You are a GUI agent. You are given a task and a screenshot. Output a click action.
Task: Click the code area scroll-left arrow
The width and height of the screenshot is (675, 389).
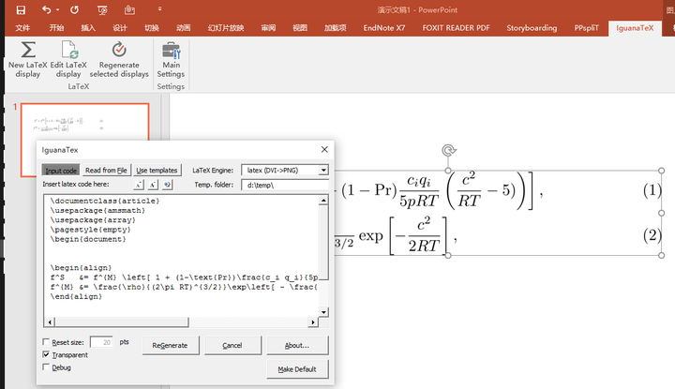[x=50, y=322]
